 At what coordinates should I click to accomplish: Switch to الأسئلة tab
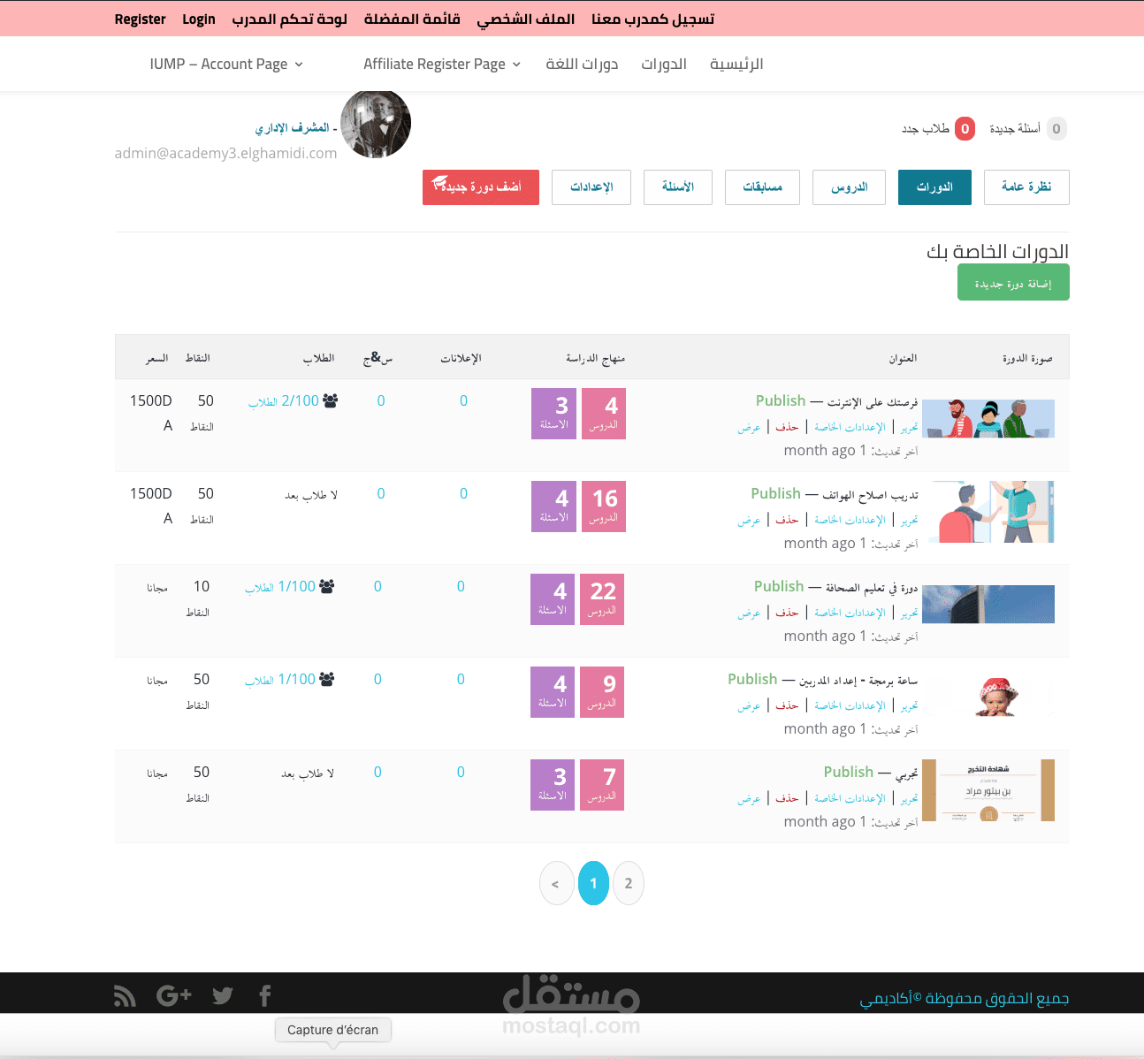678,187
